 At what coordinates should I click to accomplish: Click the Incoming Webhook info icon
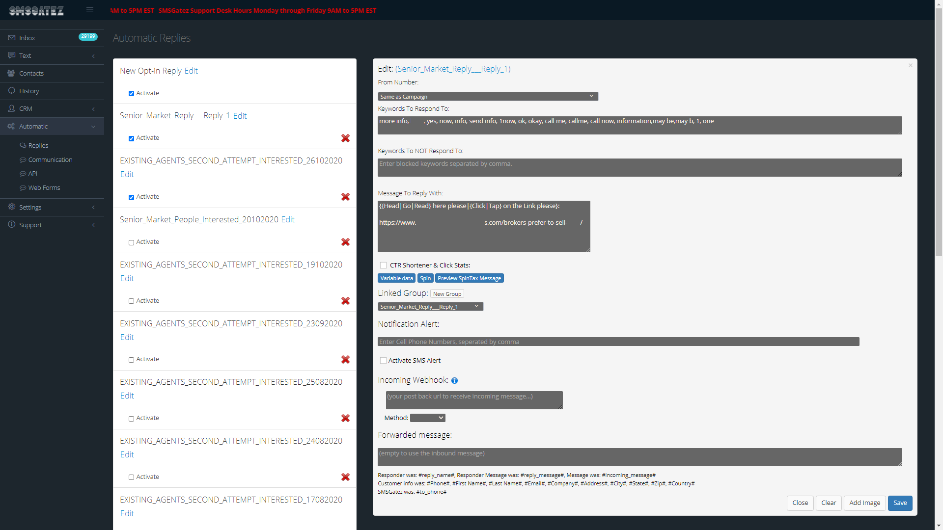[x=454, y=381]
